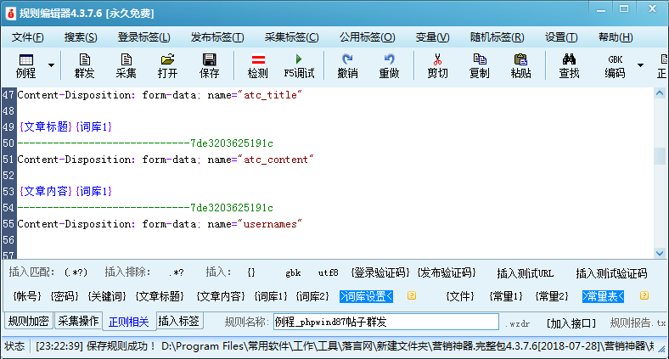
Task: Open the 搜索(S) menu
Action: 81,37
